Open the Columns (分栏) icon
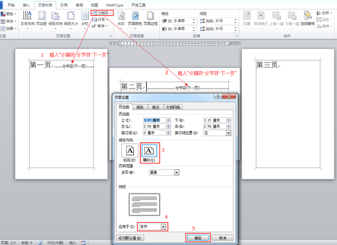The image size is (337, 245). 85,19
